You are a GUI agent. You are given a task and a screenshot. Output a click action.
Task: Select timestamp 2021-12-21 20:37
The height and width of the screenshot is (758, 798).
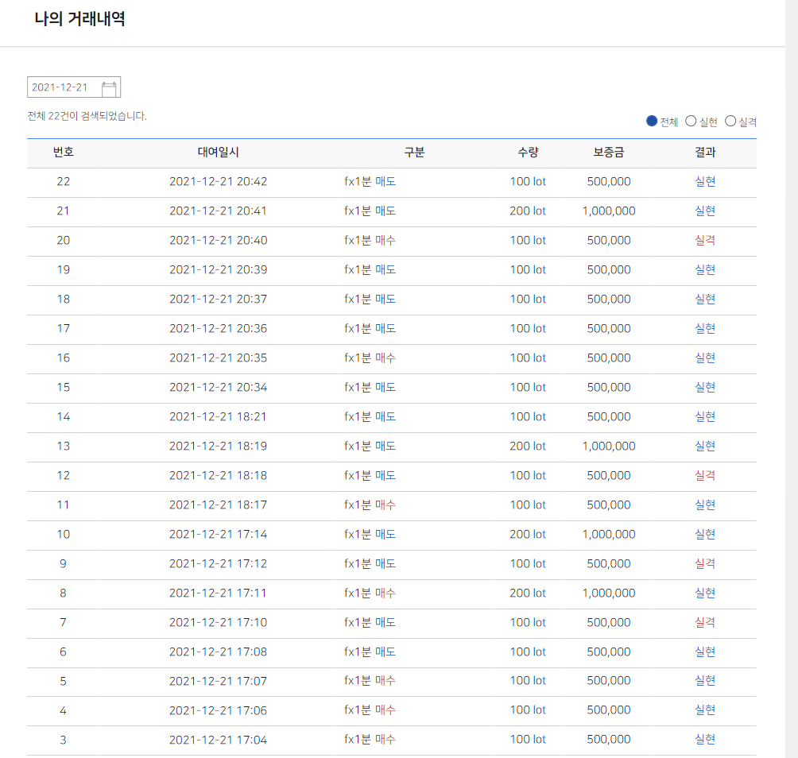pos(218,299)
